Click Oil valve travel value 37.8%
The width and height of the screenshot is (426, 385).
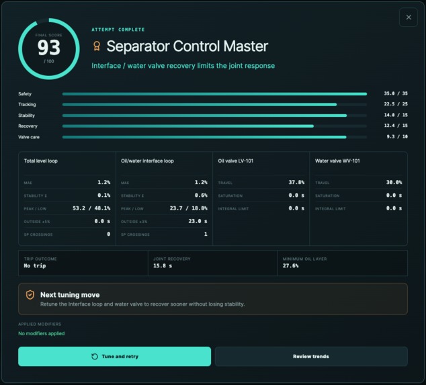tap(296, 182)
